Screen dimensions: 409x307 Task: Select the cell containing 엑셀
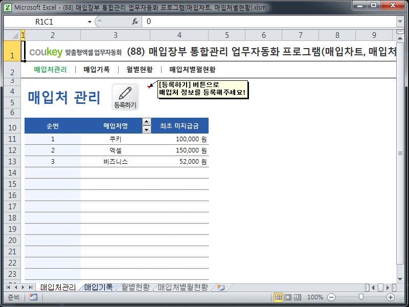pos(116,150)
